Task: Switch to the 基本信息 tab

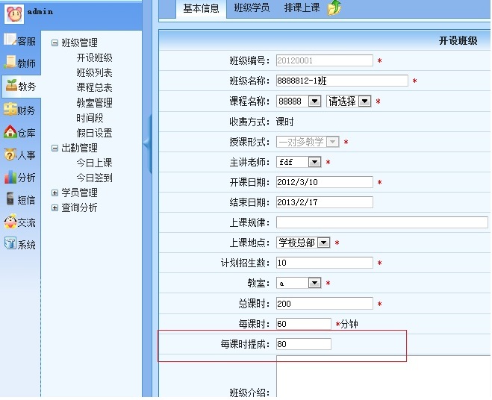Action: click(x=201, y=8)
